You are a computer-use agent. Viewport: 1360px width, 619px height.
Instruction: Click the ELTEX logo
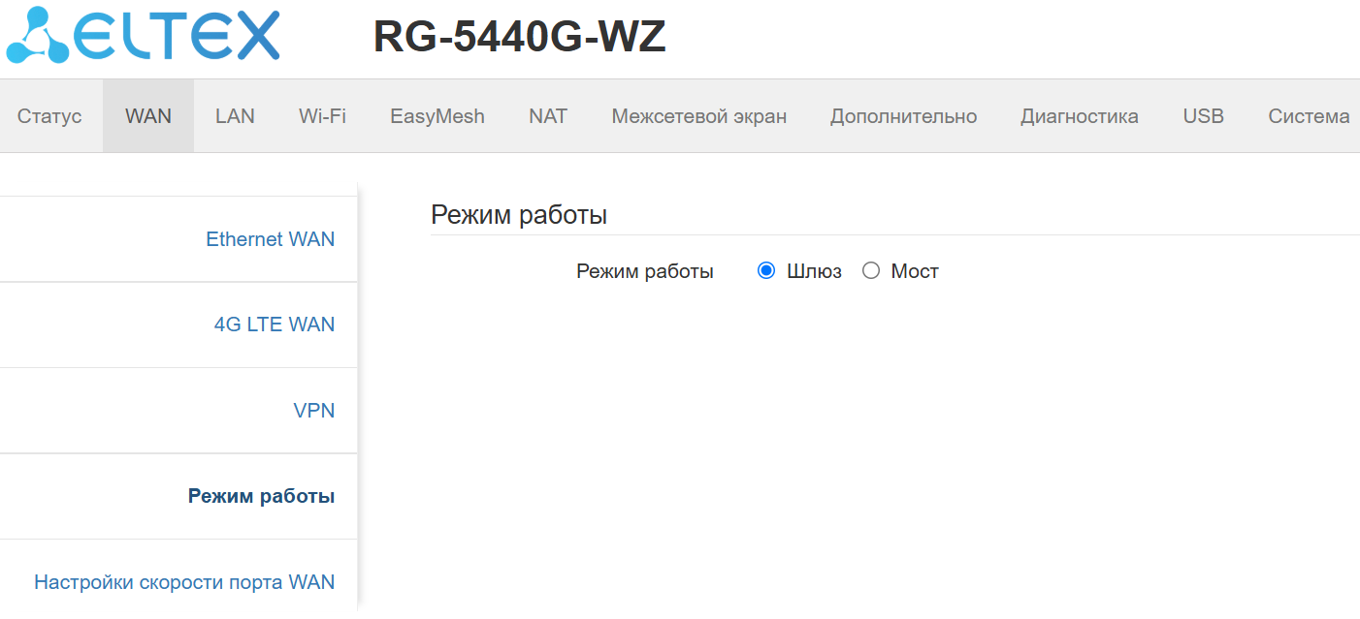click(143, 35)
